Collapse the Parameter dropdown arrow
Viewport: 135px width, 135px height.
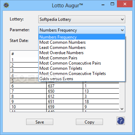[122, 30]
